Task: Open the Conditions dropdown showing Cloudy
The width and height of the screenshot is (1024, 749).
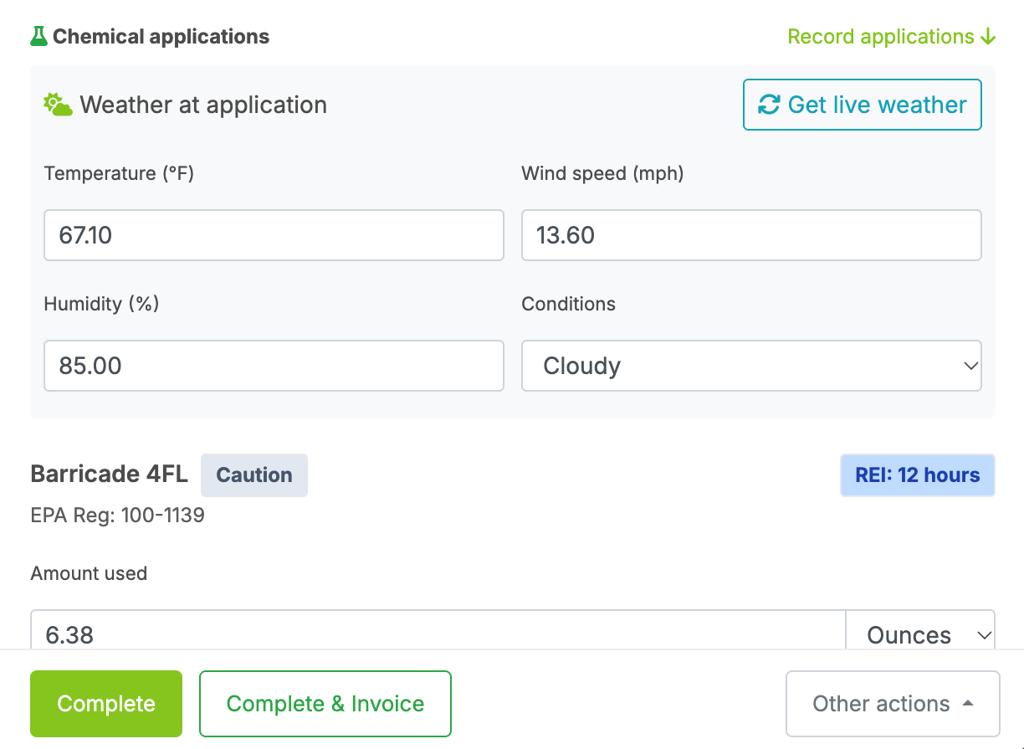Action: tap(751, 366)
